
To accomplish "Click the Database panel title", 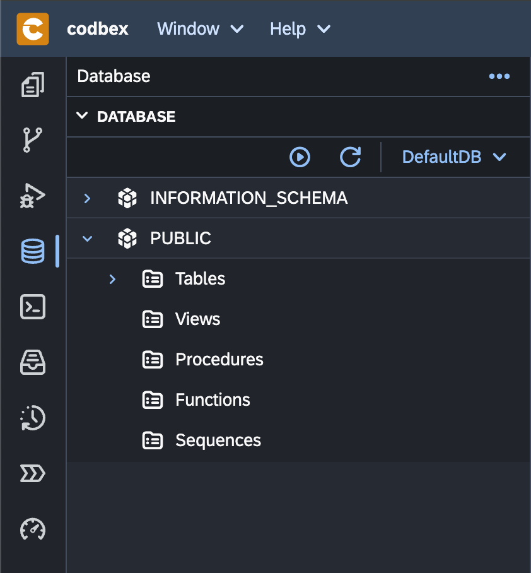I will (114, 76).
